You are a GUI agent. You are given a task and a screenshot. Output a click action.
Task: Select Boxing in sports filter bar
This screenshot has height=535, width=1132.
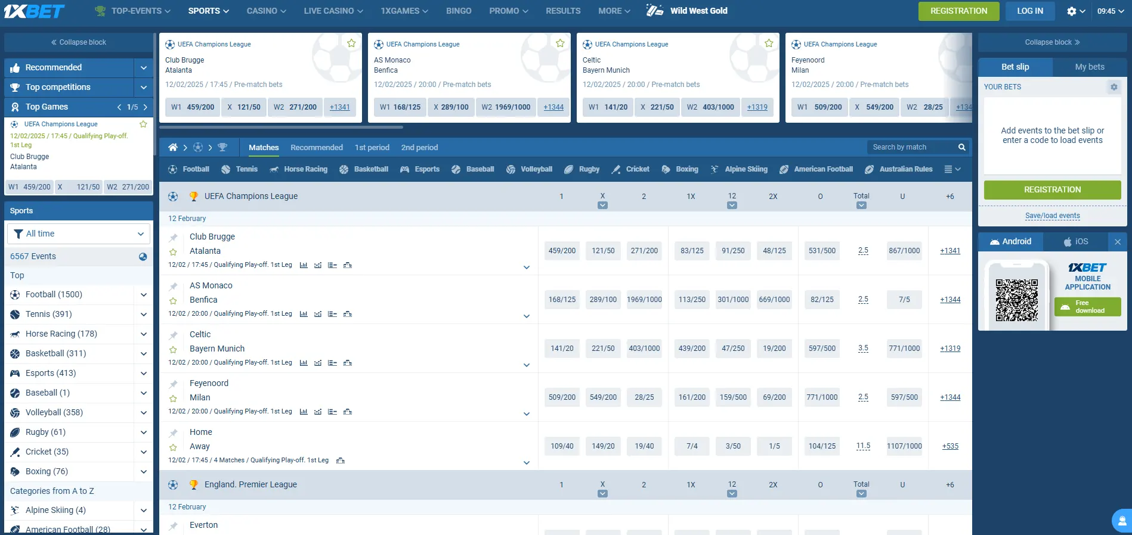point(680,169)
